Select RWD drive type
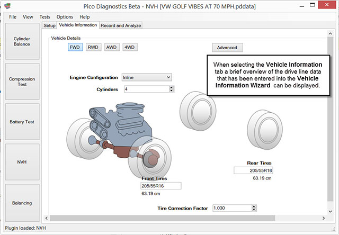339x235 pixels. coord(93,47)
